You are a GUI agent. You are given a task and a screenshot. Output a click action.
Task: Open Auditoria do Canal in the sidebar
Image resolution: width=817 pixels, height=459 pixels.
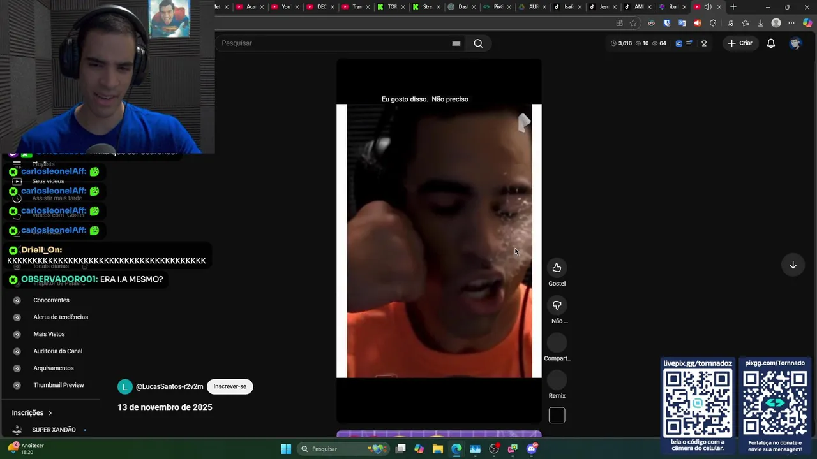pyautogui.click(x=57, y=351)
